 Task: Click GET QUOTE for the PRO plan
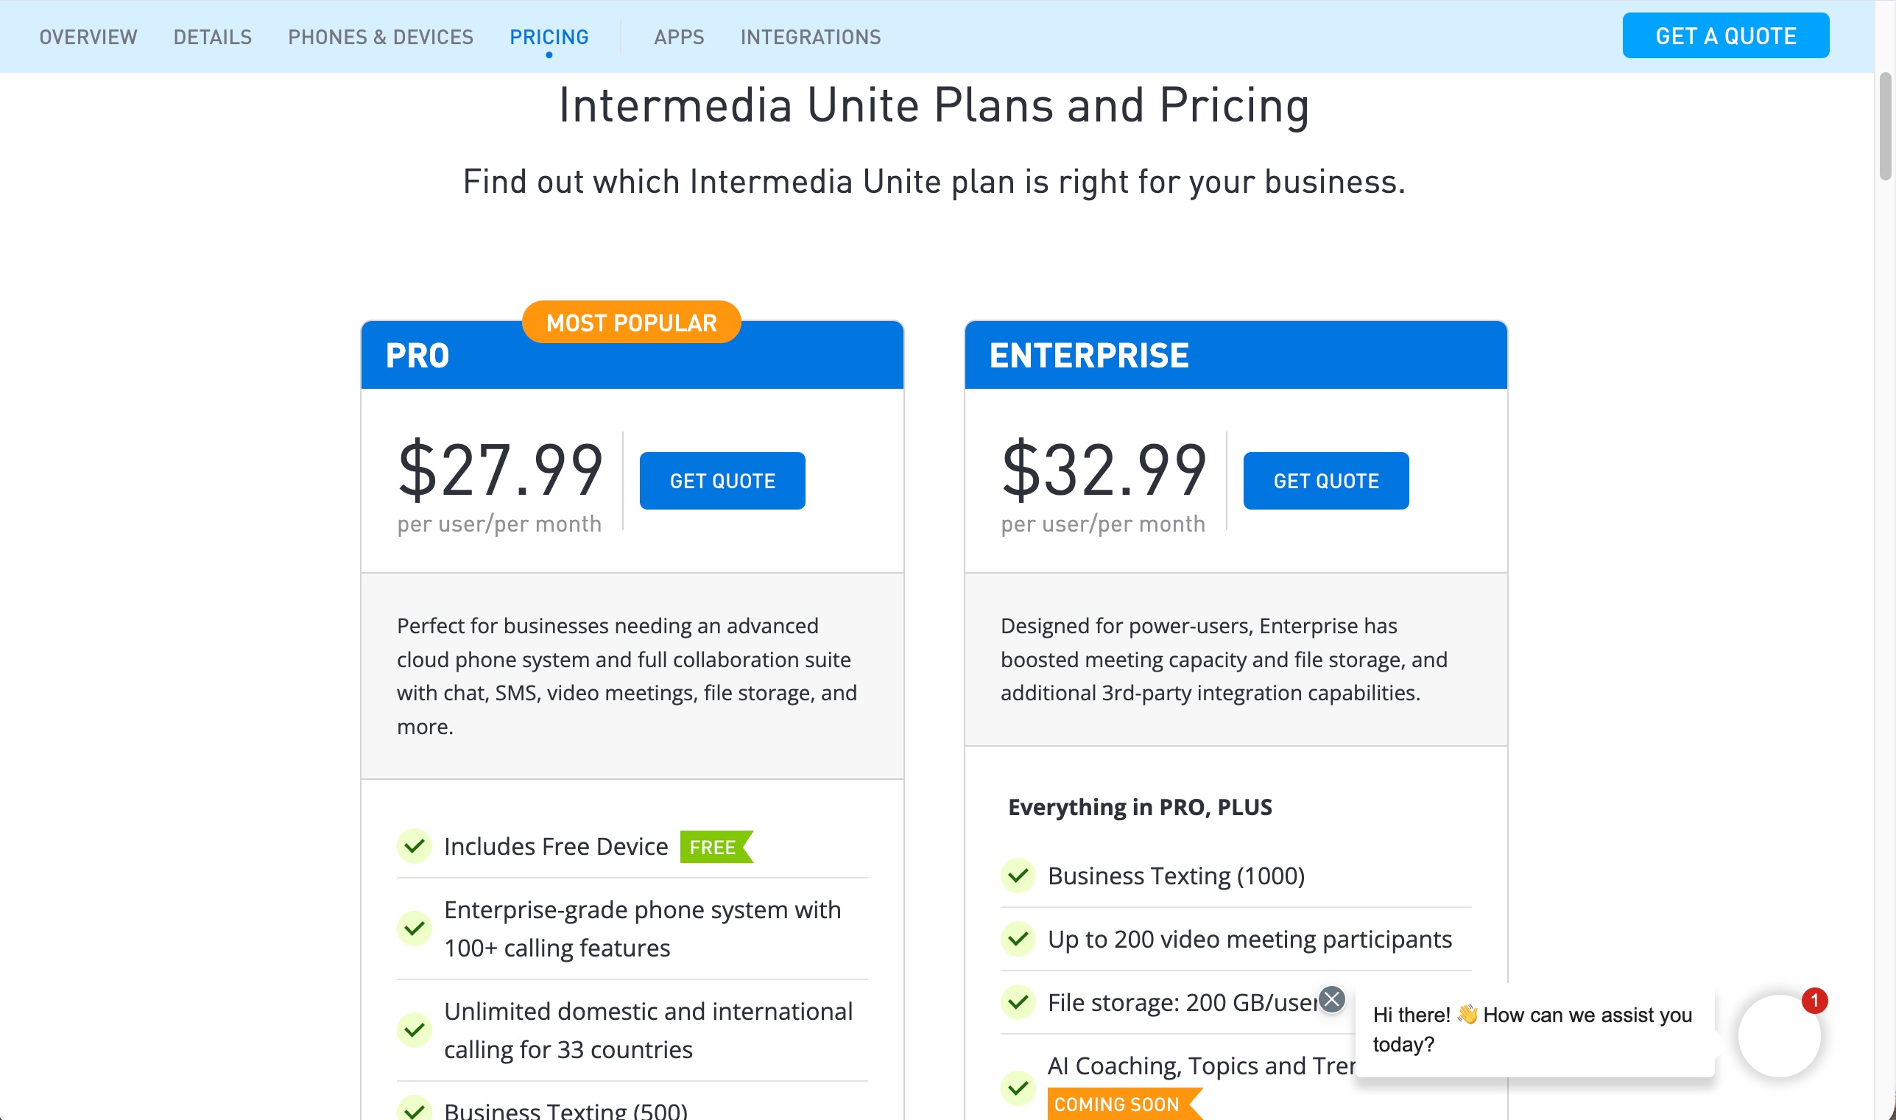pyautogui.click(x=722, y=480)
